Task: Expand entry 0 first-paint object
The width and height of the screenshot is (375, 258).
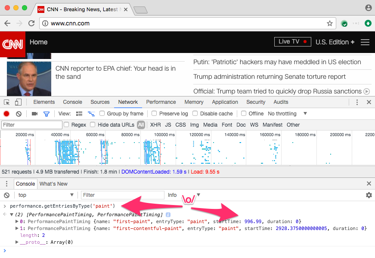Action: click(x=17, y=221)
